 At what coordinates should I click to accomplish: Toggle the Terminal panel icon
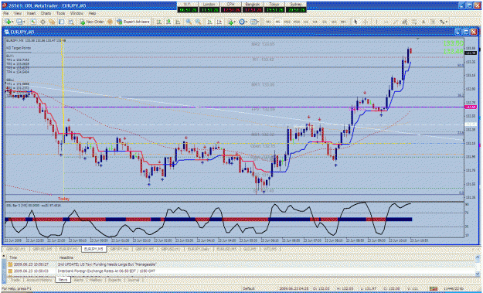[61, 22]
